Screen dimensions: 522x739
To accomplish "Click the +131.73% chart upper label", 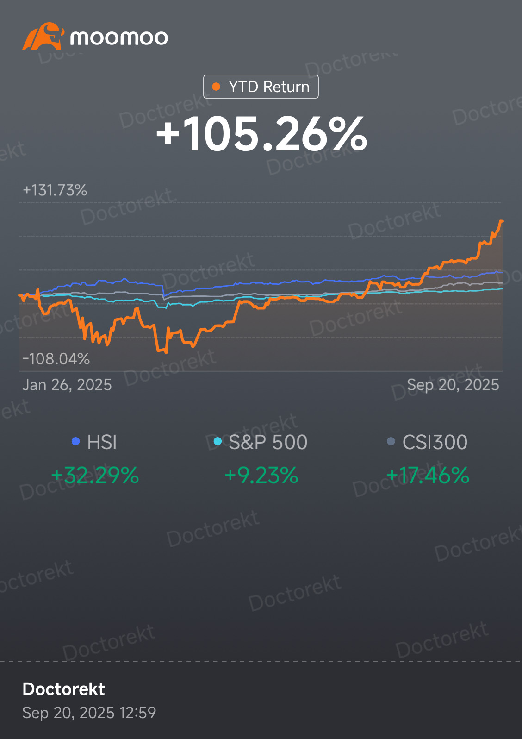I will pos(55,190).
